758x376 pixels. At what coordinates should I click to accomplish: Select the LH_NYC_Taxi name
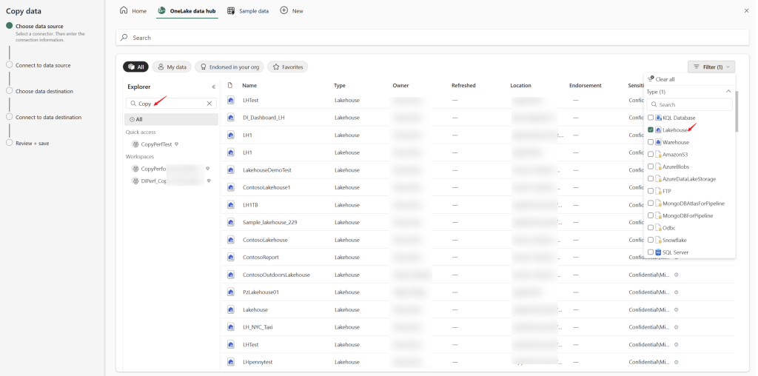click(x=258, y=327)
